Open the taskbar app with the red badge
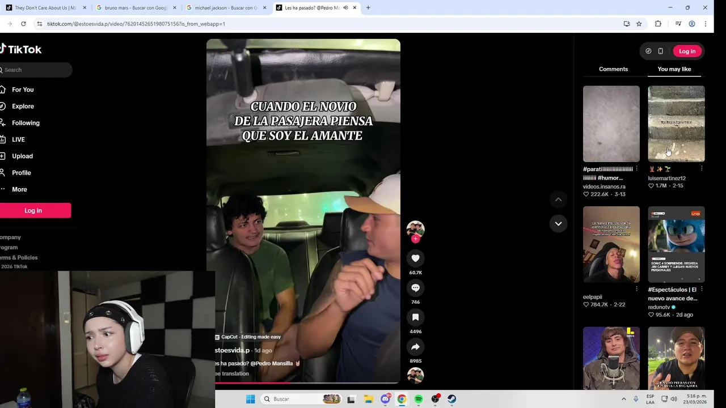Viewport: 726px width, 408px height. [x=436, y=399]
